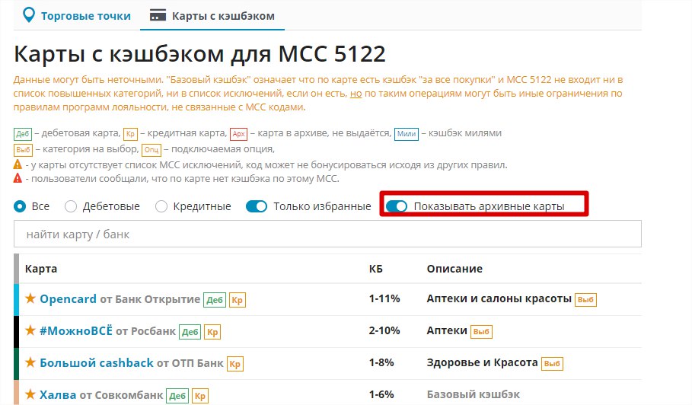The image size is (692, 405).
Task: Open the Большой cashback card link
Action: point(97,362)
